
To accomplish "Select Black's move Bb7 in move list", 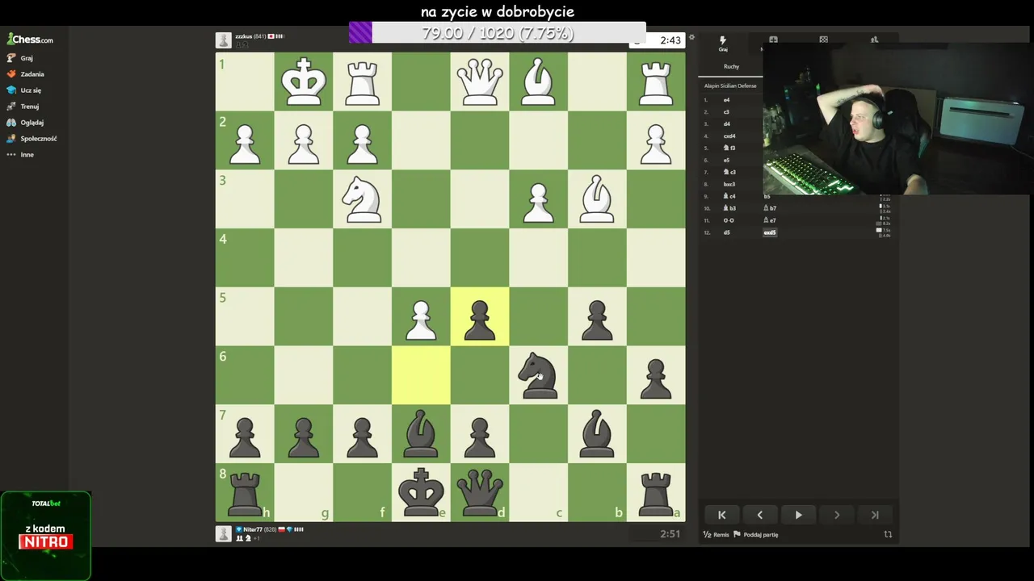I will (x=770, y=208).
